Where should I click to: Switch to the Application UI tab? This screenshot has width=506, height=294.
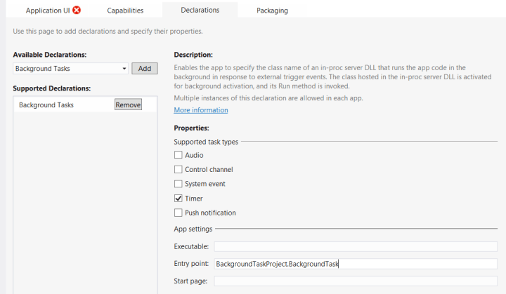click(x=48, y=11)
